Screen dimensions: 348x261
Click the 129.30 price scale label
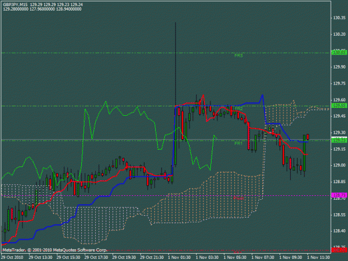pyautogui.click(x=339, y=132)
